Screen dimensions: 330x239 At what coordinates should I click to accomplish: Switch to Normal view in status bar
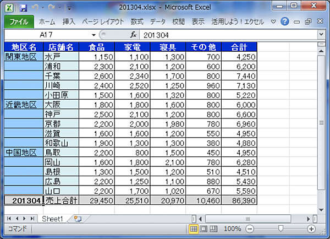point(194,229)
